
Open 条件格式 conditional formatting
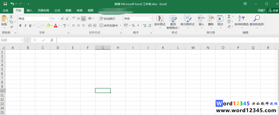coord(160,22)
